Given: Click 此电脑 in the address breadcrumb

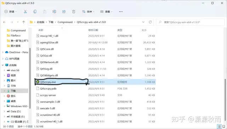Looking at the screenshot, I should 40,22.
